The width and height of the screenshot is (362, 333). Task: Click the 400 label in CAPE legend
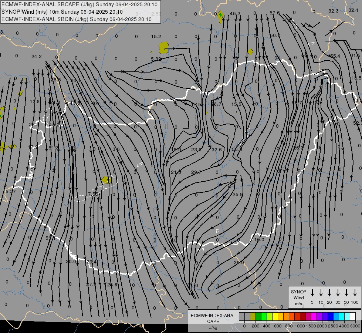pos(267,326)
